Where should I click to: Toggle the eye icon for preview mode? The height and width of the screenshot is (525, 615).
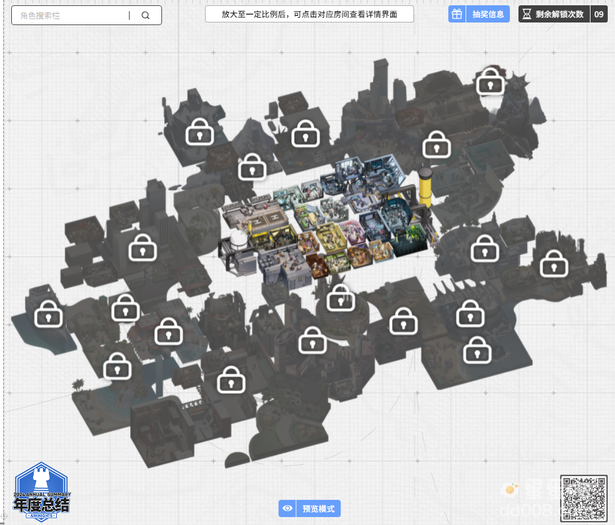pyautogui.click(x=287, y=508)
